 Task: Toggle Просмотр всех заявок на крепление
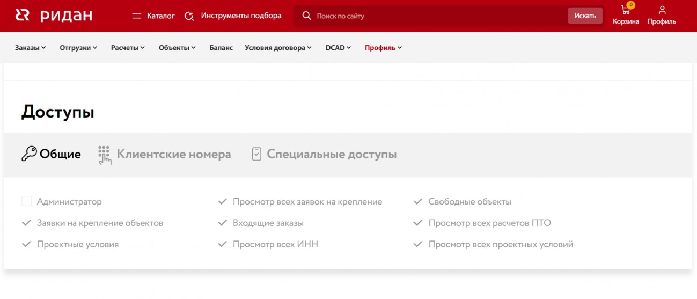(222, 202)
